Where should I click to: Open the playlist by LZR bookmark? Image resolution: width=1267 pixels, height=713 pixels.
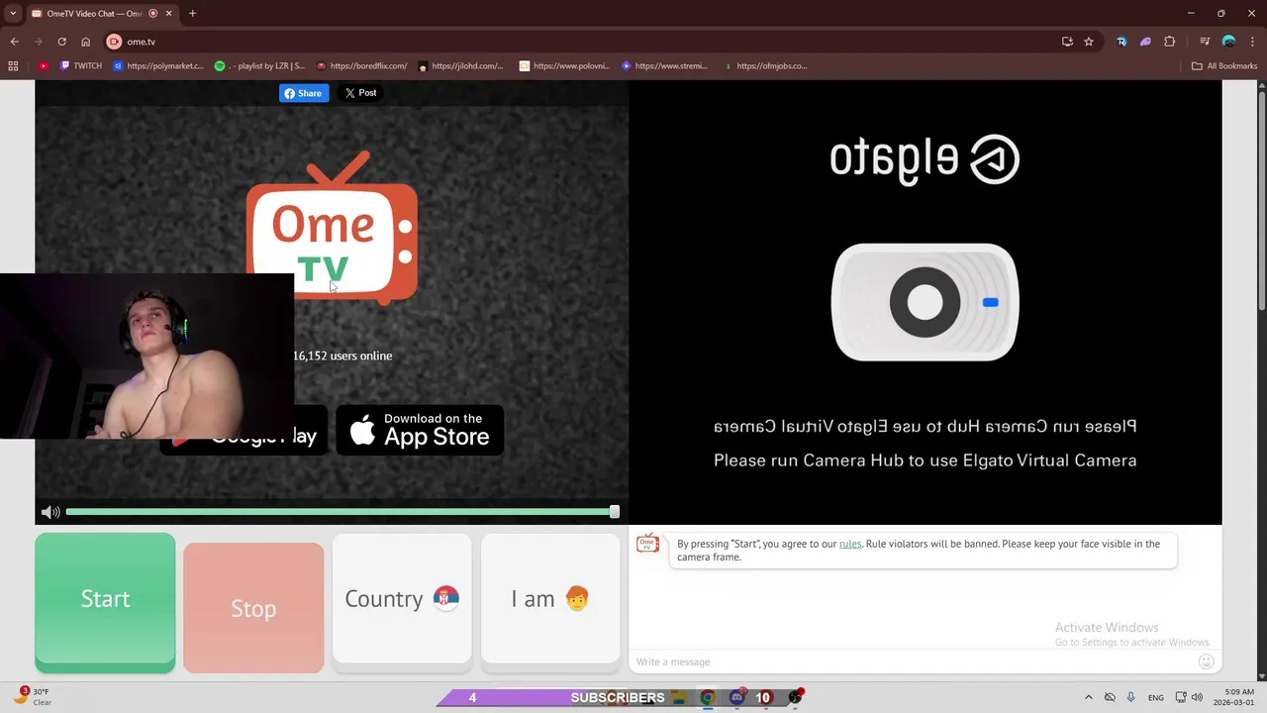[260, 66]
